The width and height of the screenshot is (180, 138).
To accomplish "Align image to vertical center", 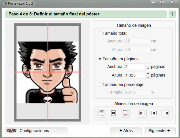I will pos(113,113).
